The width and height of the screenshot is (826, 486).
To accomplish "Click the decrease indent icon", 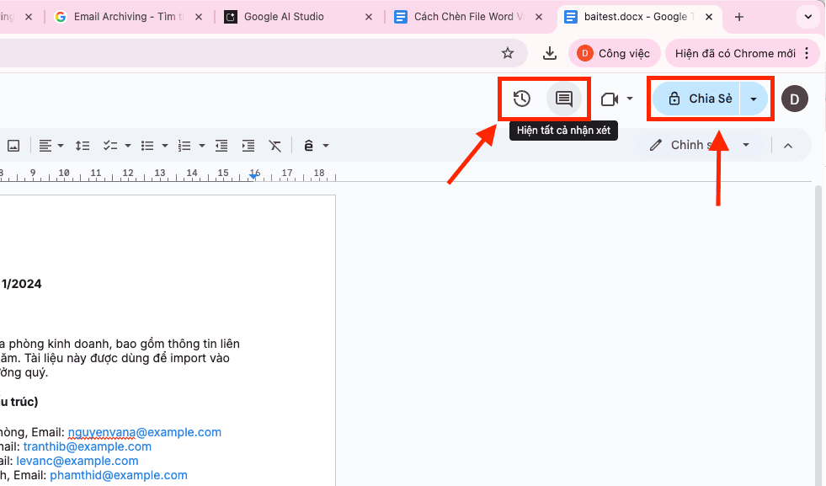I will (221, 146).
